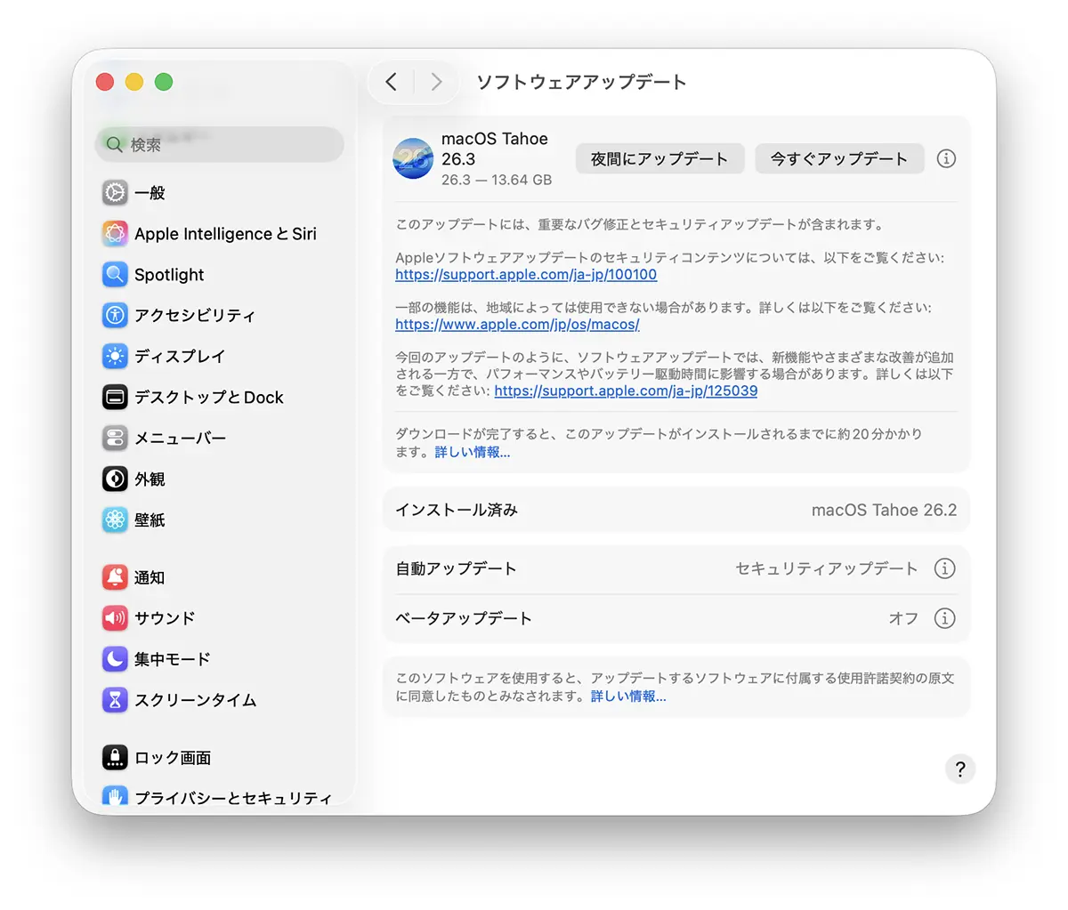Open ベータアップデート info details

pyautogui.click(x=945, y=618)
